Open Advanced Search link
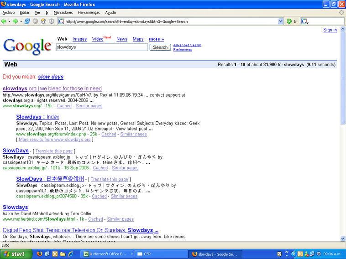This screenshot has width=346, height=259. point(187,45)
